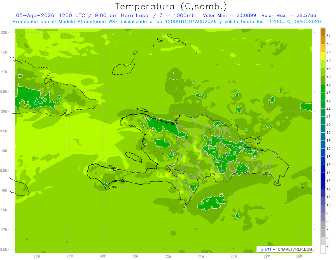Click the longitude label '74W'

tap(102, 256)
